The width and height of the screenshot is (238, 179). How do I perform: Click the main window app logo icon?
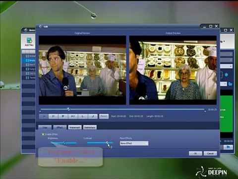26,30
